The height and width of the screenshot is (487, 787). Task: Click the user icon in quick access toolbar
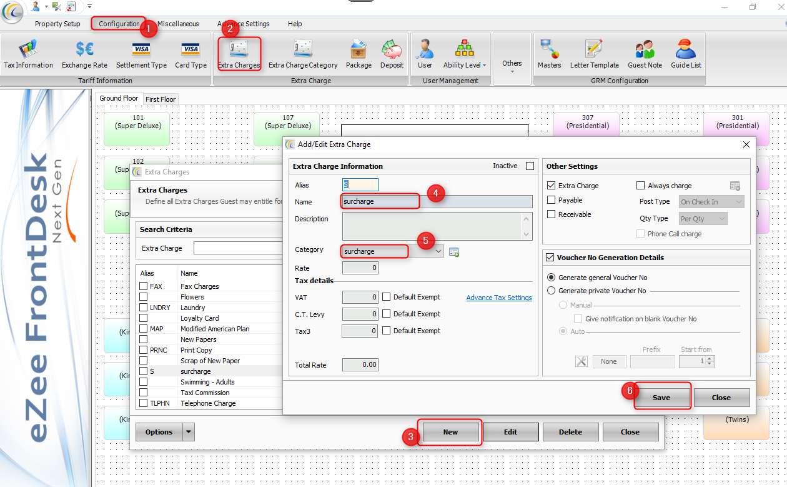(x=35, y=6)
